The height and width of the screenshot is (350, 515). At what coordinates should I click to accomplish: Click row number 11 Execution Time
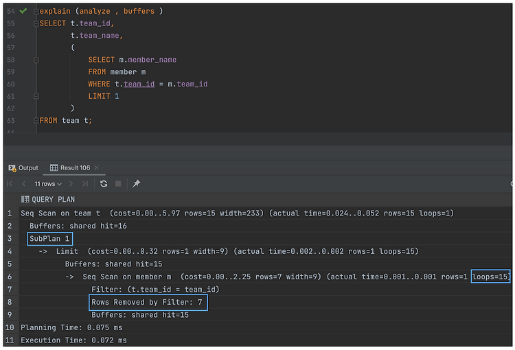coord(10,340)
